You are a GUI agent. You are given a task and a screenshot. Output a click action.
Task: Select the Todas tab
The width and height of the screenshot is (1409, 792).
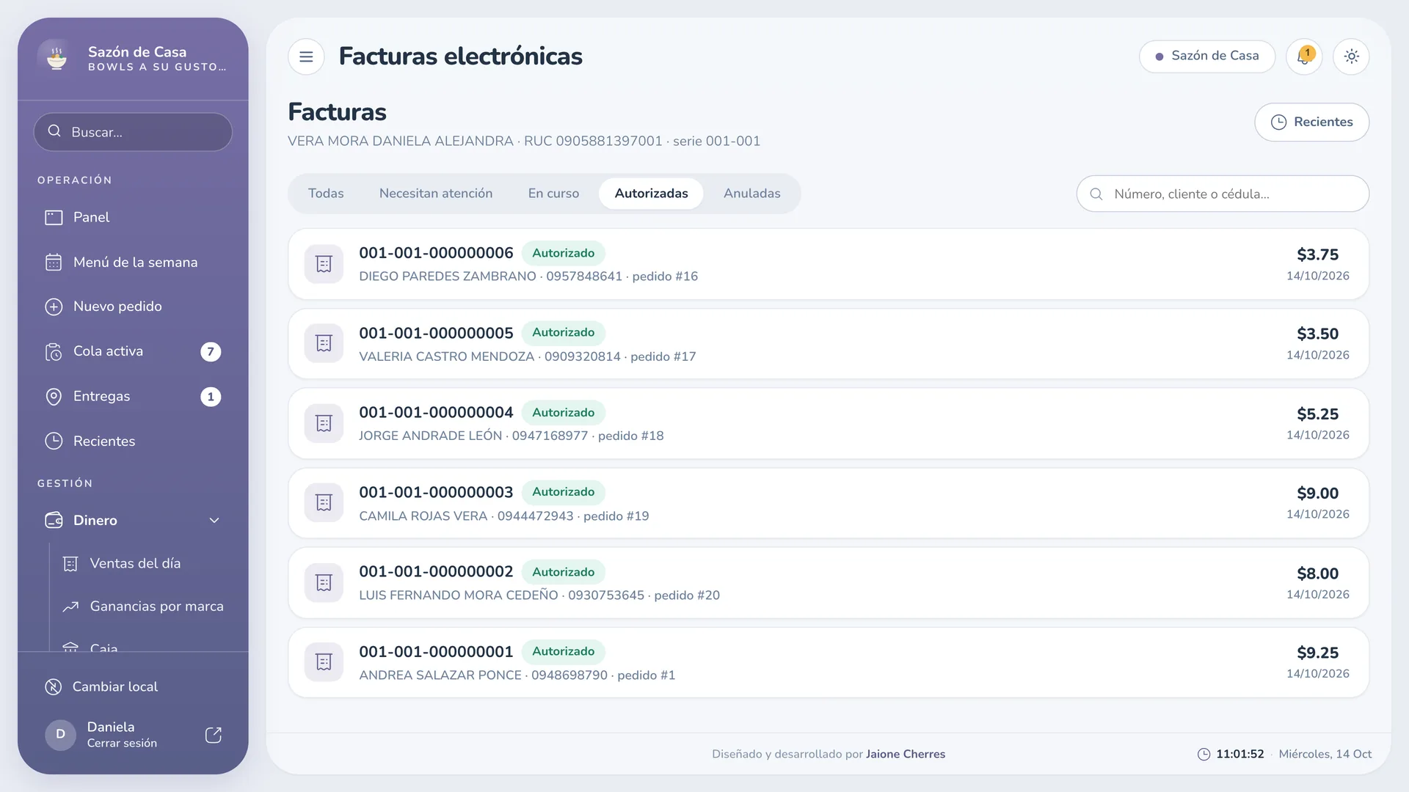coord(326,194)
